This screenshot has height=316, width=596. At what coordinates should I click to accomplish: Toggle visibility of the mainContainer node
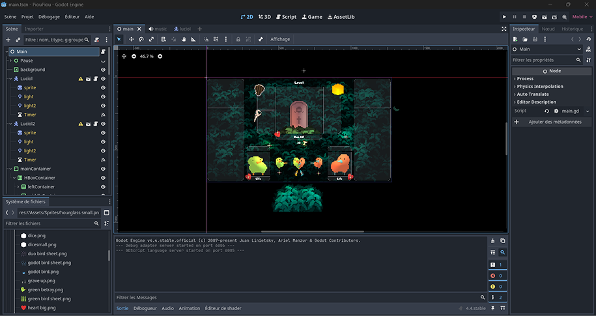(x=103, y=169)
